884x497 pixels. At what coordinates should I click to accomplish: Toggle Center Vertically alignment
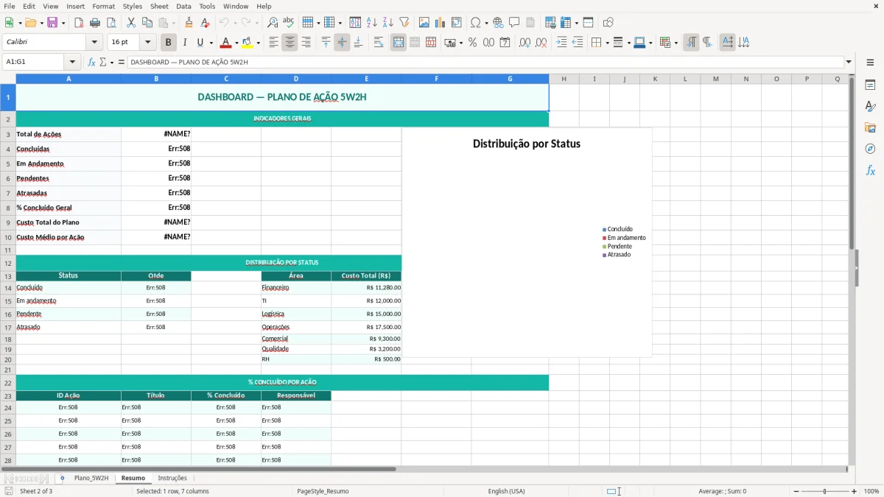(342, 43)
